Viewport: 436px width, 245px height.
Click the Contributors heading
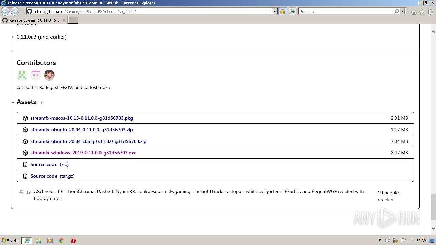[36, 63]
